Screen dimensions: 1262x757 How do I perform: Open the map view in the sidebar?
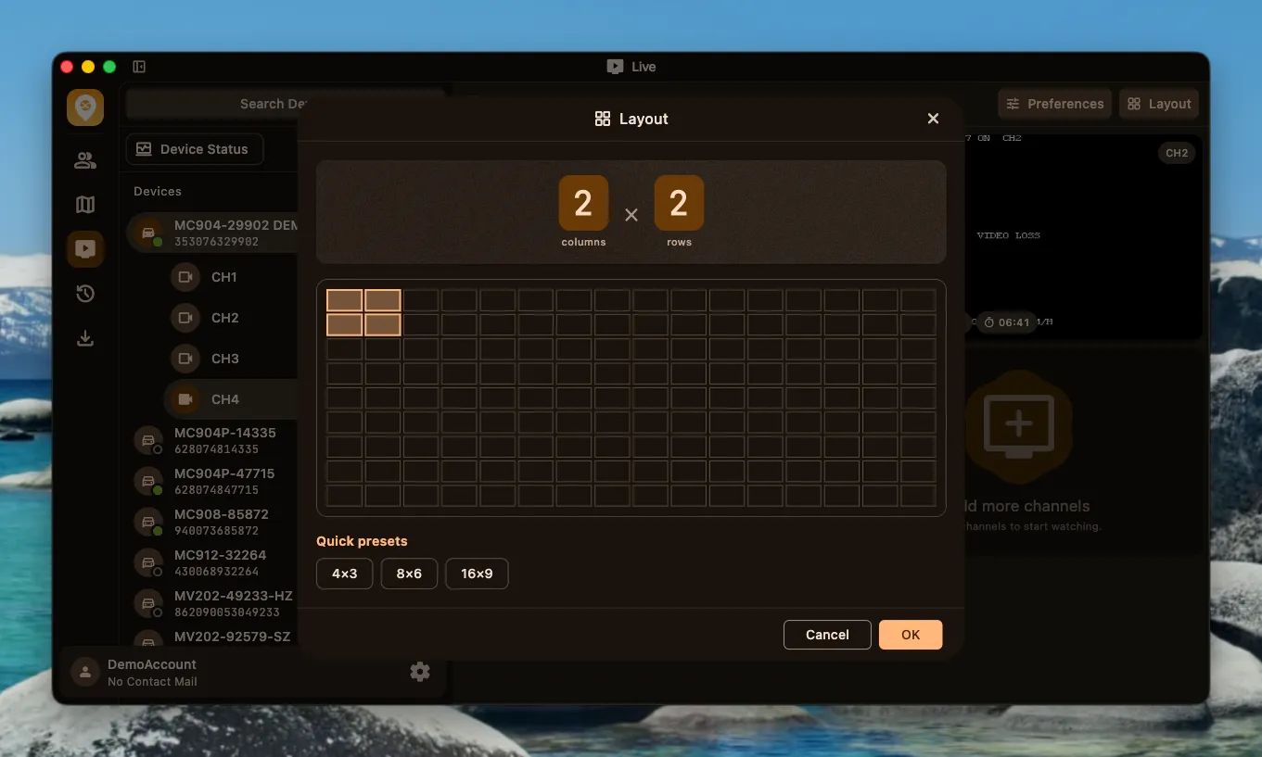coord(85,205)
